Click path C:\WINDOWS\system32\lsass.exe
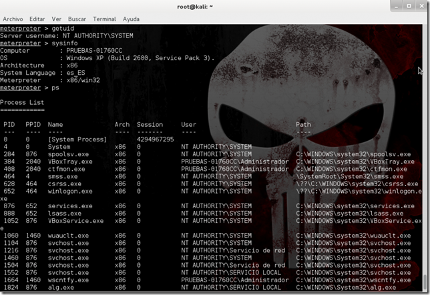 pyautogui.click(x=350, y=214)
